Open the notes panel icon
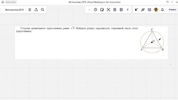Screen dimensions: 178x100 (121, 10)
